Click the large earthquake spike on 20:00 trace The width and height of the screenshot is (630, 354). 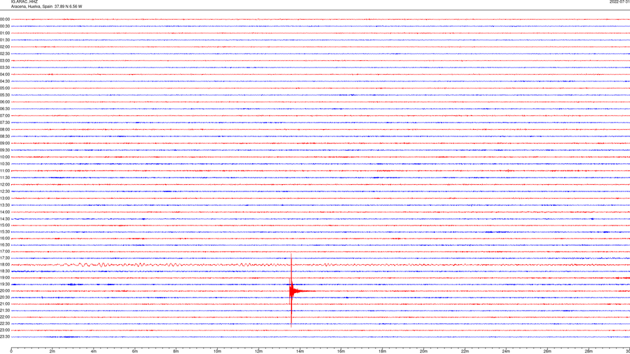[291, 290]
